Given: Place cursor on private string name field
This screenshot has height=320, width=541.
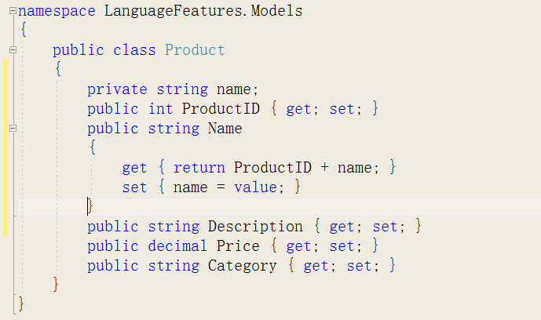Looking at the screenshot, I should click(173, 89).
